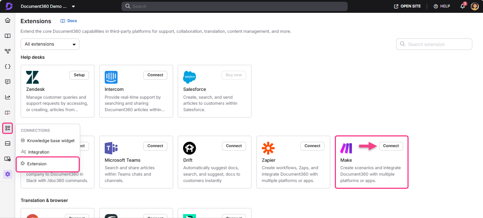Select Extension from the Connections menu

37,164
